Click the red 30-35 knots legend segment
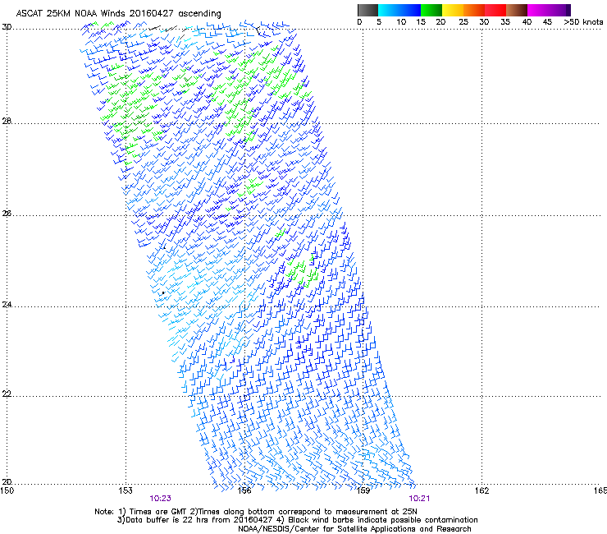 (x=495, y=10)
